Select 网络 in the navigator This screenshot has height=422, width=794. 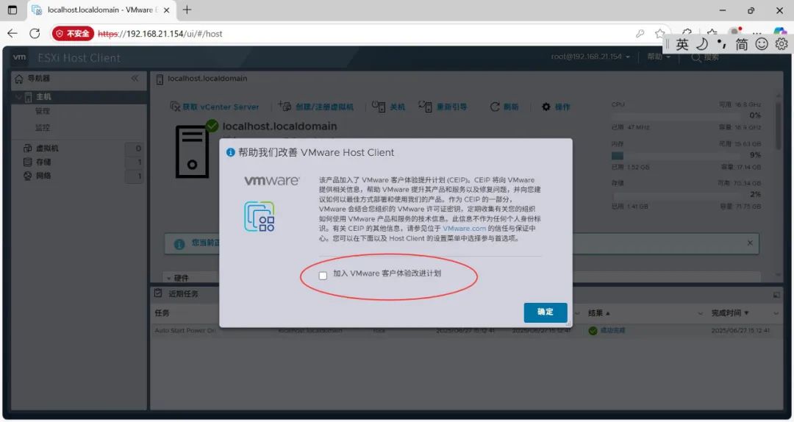[43, 176]
